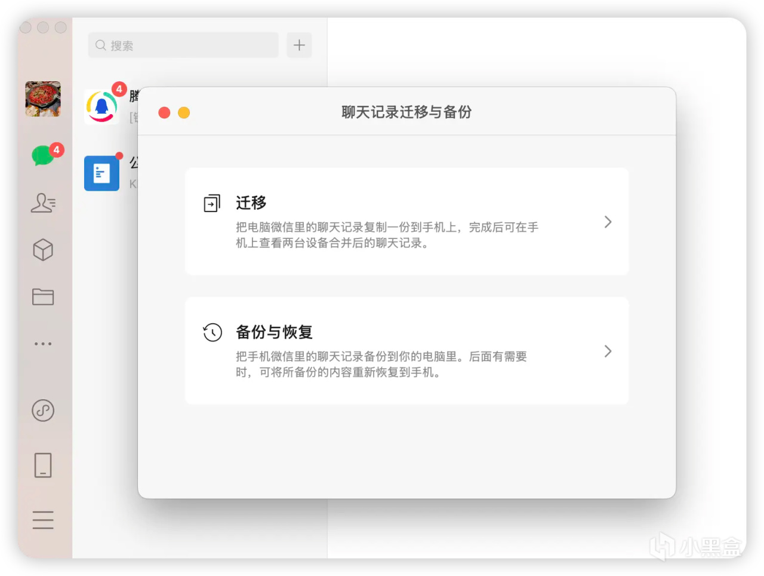Open the Contacts icon in sidebar

pos(43,203)
